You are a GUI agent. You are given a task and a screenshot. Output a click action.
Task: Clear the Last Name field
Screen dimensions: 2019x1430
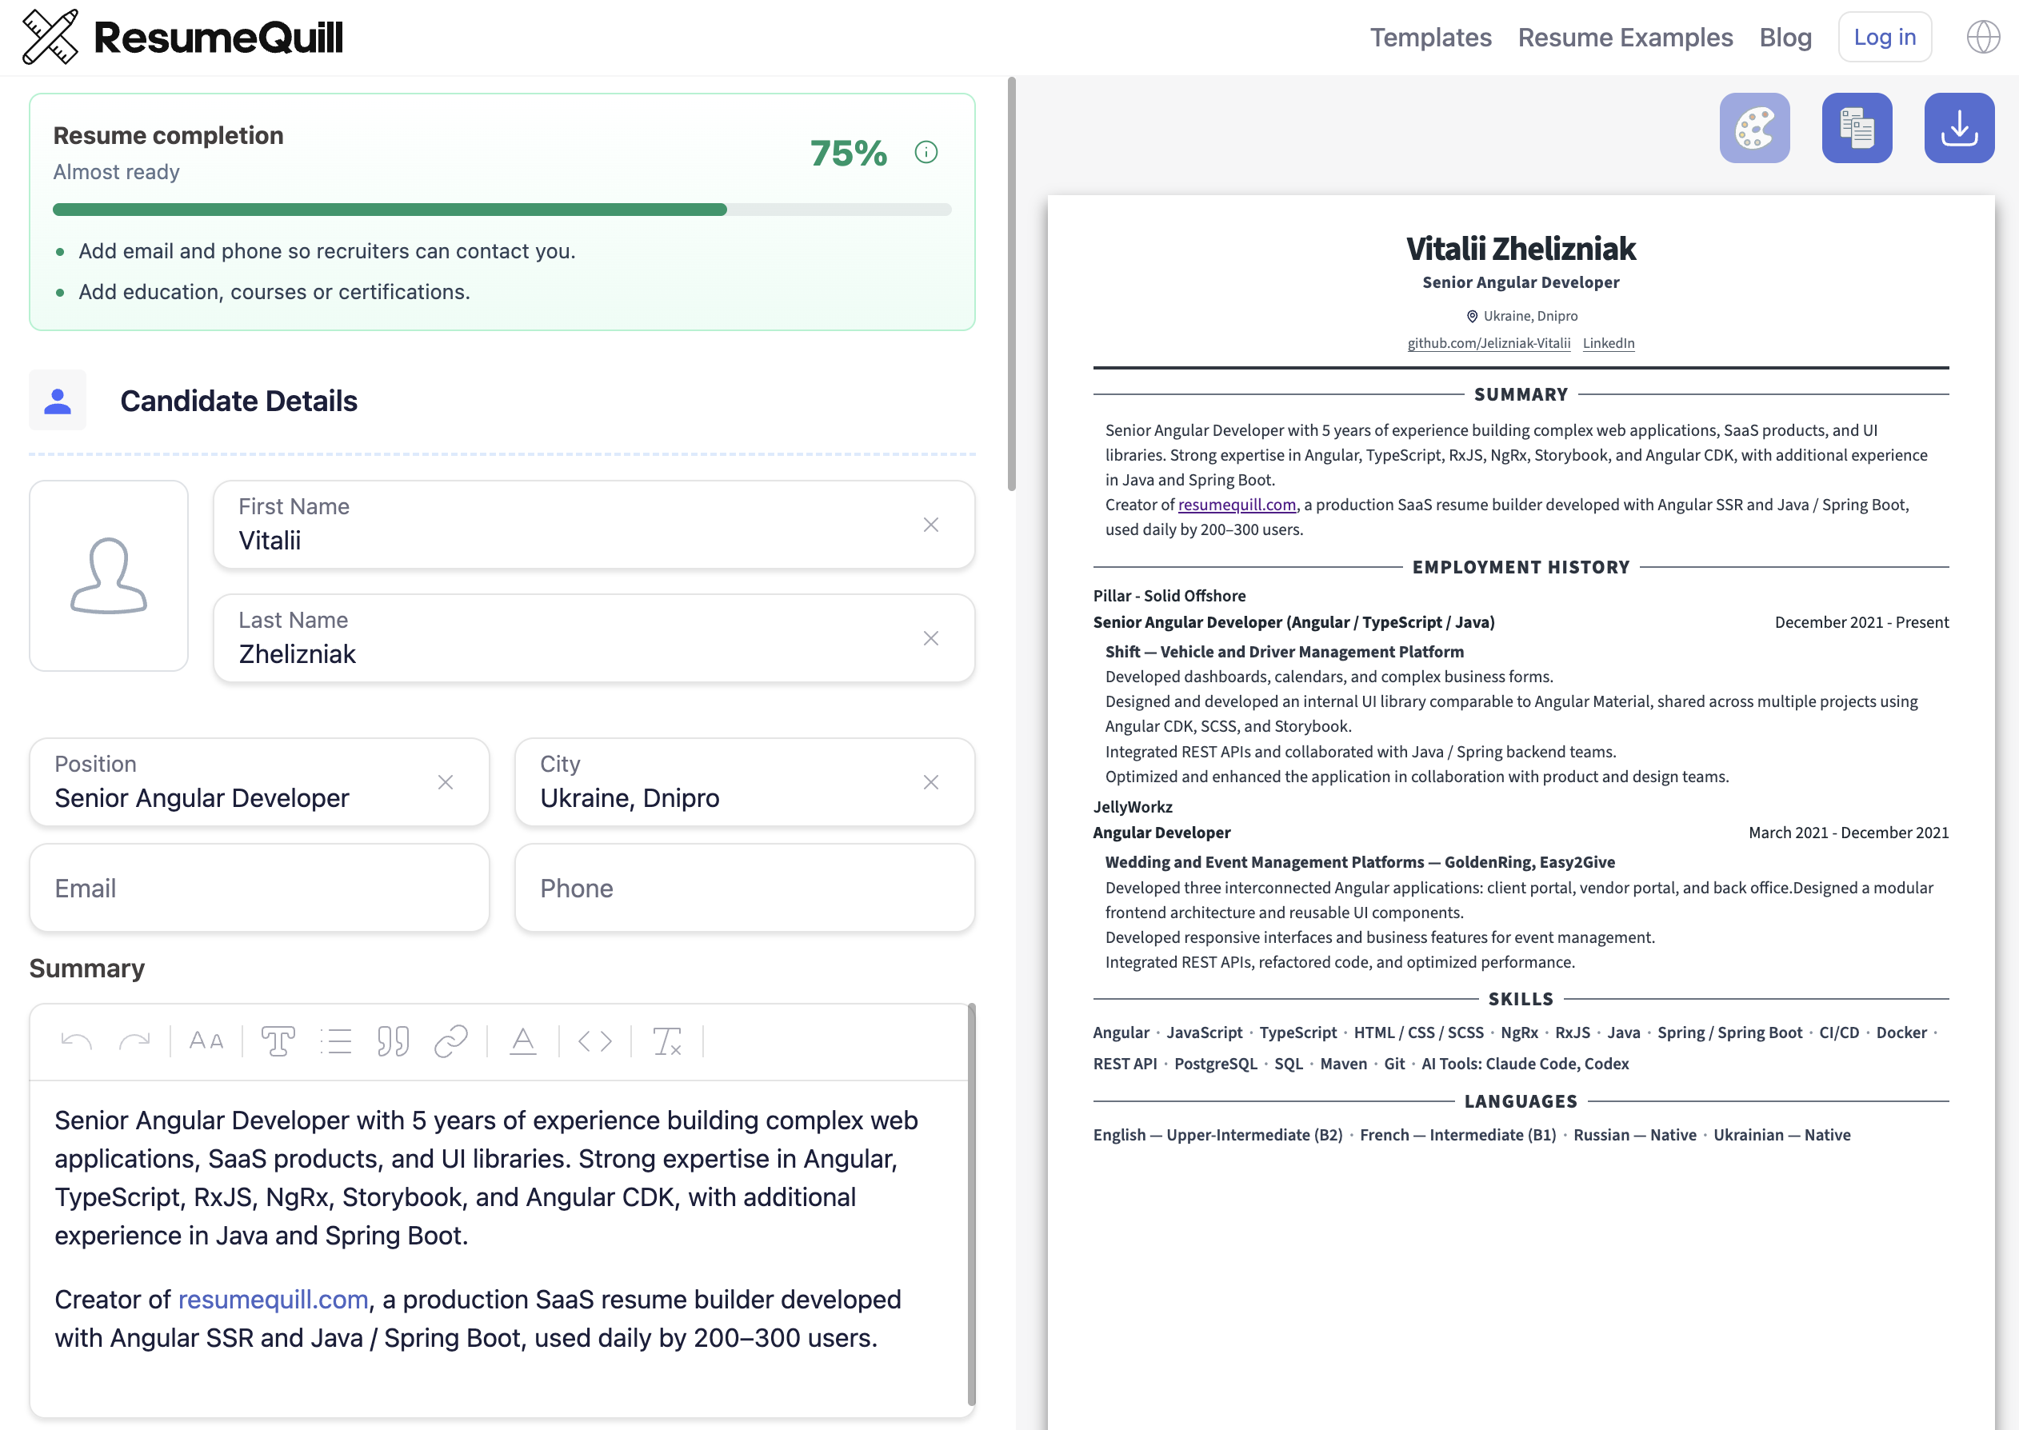coord(930,638)
